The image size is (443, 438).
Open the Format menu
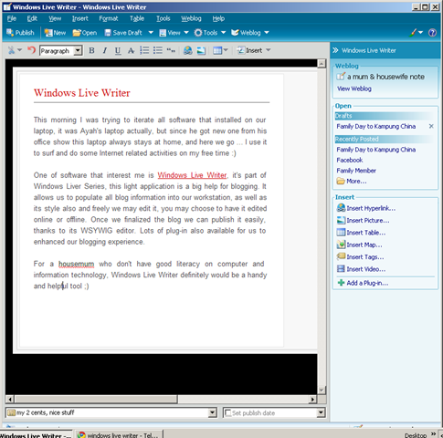point(109,18)
